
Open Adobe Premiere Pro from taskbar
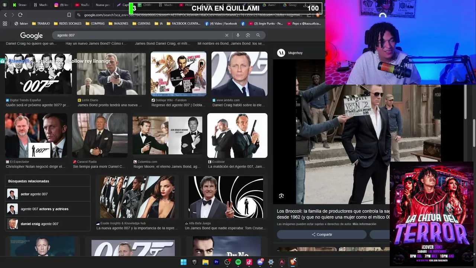216,262
